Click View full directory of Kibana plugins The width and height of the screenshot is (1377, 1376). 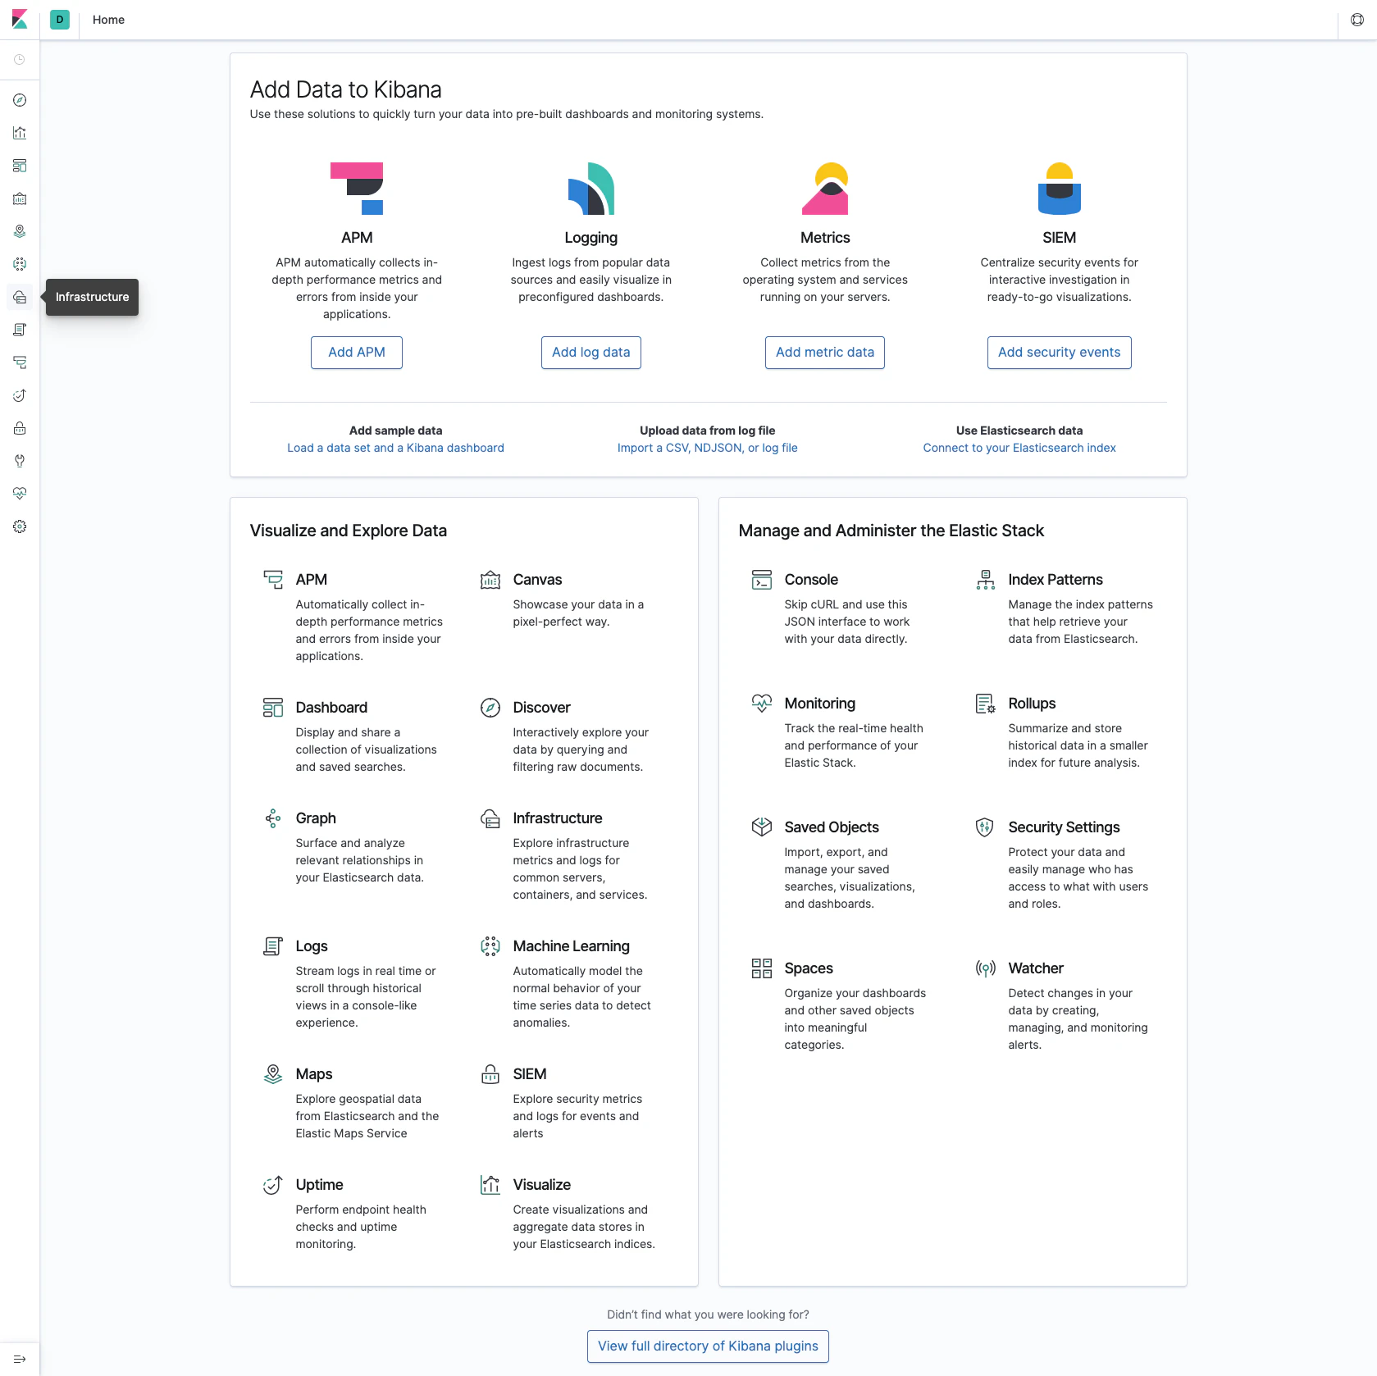click(708, 1346)
